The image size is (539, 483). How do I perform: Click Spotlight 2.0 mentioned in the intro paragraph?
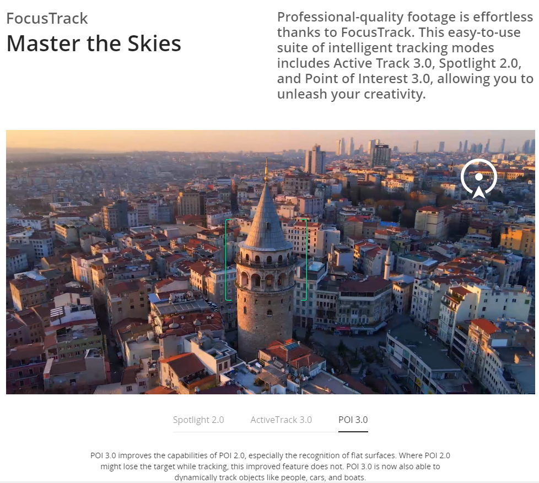(x=480, y=63)
